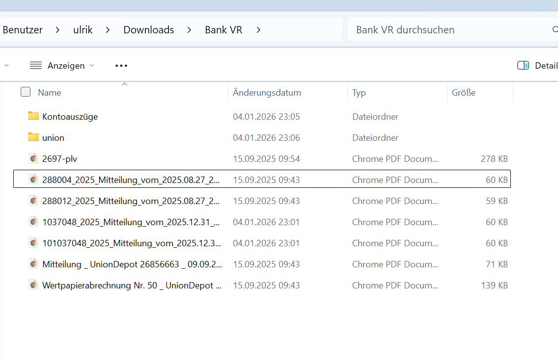
Task: Click the Anzeigen view list icon
Action: tap(35, 65)
